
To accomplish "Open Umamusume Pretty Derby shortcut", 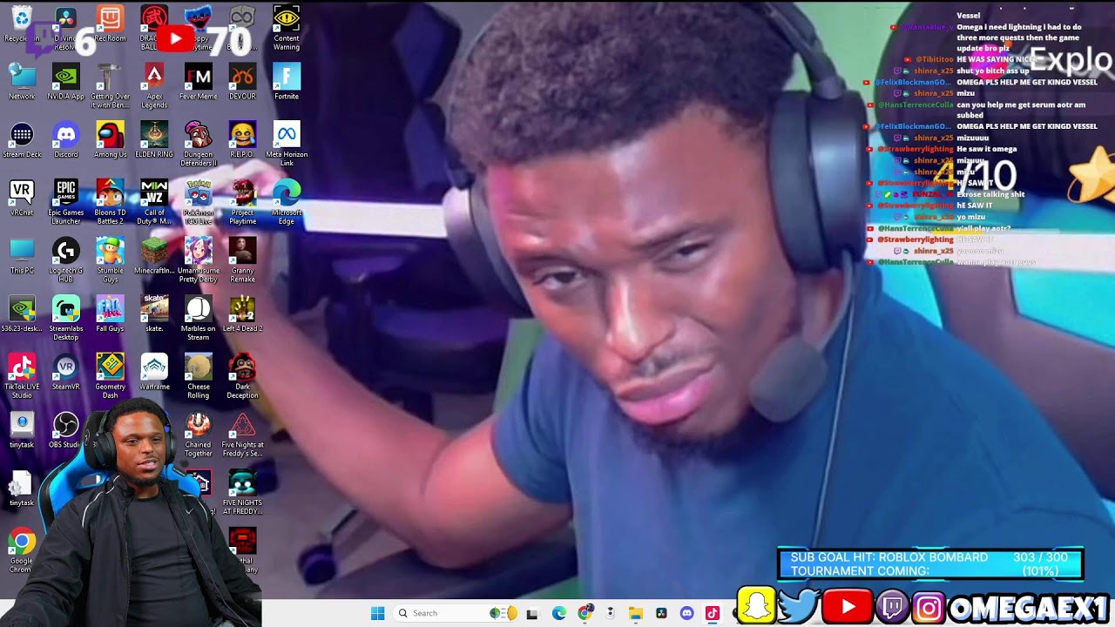I will click(199, 260).
